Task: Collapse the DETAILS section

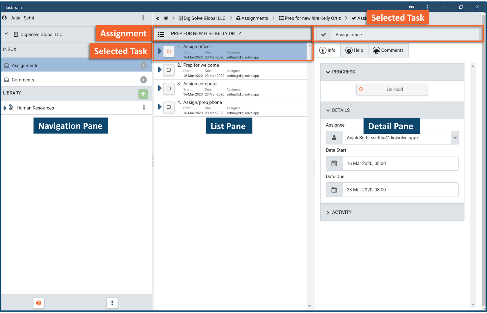Action: click(392, 110)
